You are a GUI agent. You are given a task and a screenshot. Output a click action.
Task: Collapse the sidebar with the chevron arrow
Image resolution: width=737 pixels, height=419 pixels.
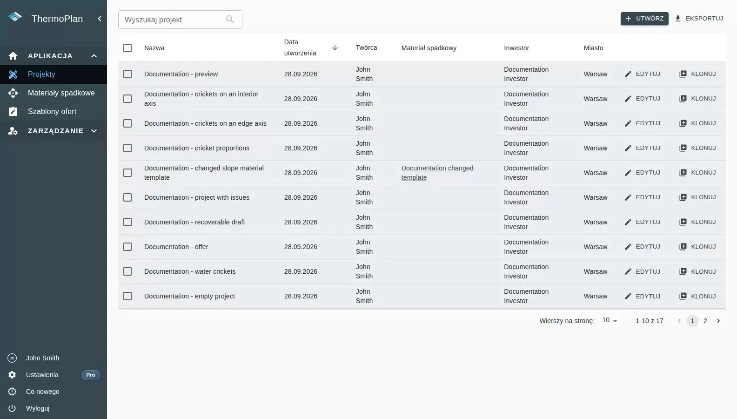[99, 19]
